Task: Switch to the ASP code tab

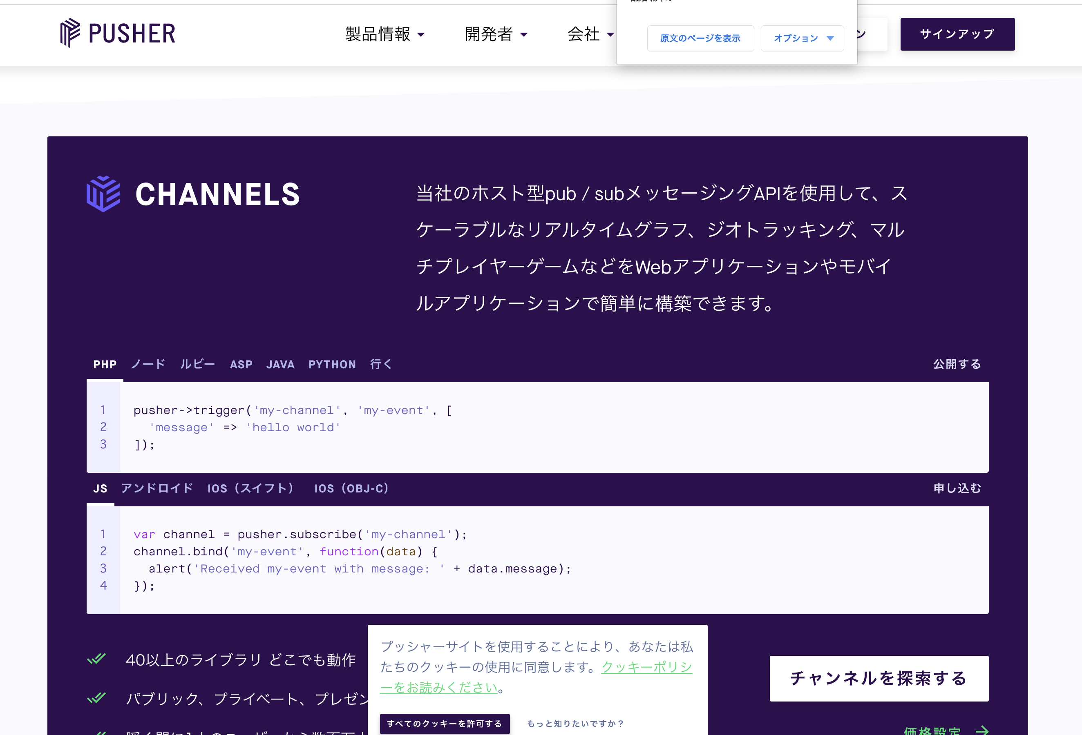Action: click(241, 364)
